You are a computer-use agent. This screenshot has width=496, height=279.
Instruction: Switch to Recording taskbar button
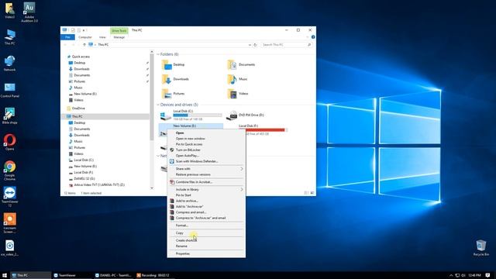tap(156, 276)
